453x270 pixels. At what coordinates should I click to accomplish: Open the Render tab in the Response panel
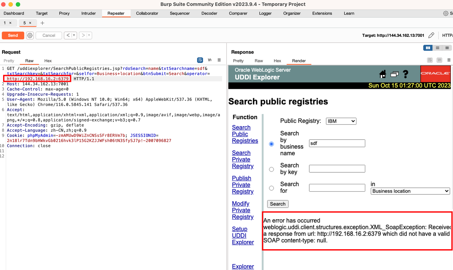[299, 60]
